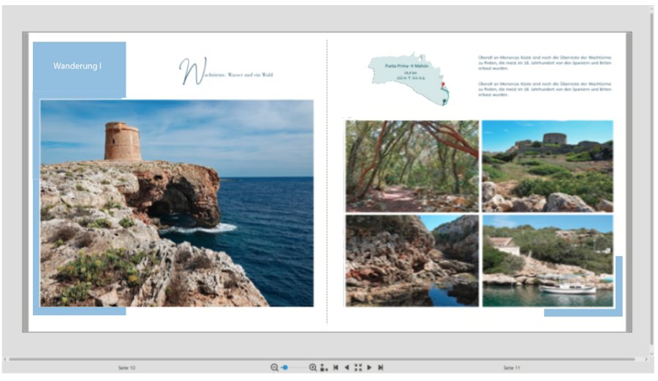The image size is (658, 381).
Task: Open the page overview icon beside zoom in
Action: (324, 368)
